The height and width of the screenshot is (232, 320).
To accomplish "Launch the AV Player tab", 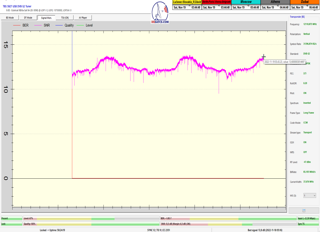I will pyautogui.click(x=83, y=18).
